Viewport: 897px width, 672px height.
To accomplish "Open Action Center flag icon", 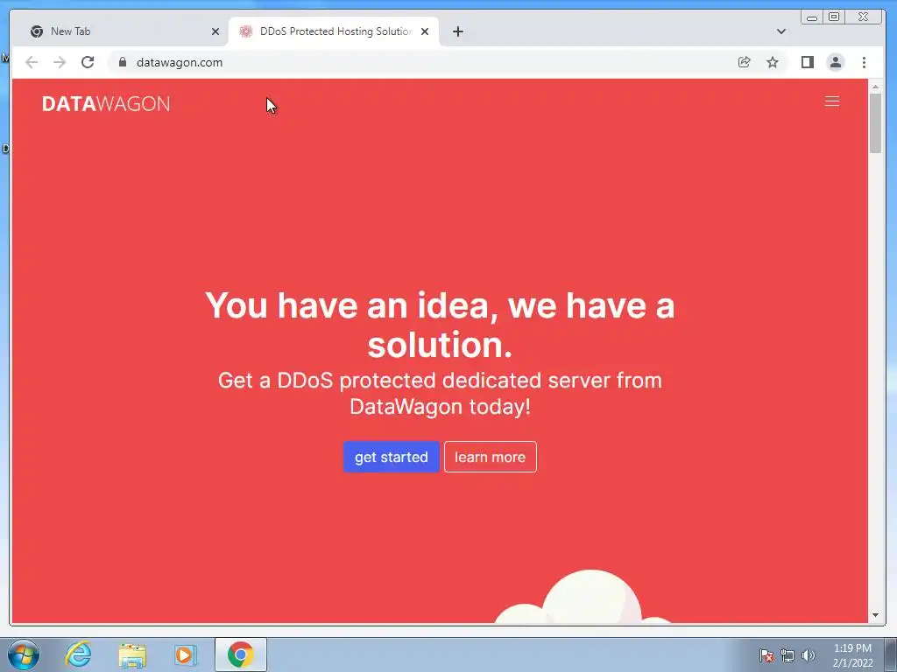I will point(766,655).
